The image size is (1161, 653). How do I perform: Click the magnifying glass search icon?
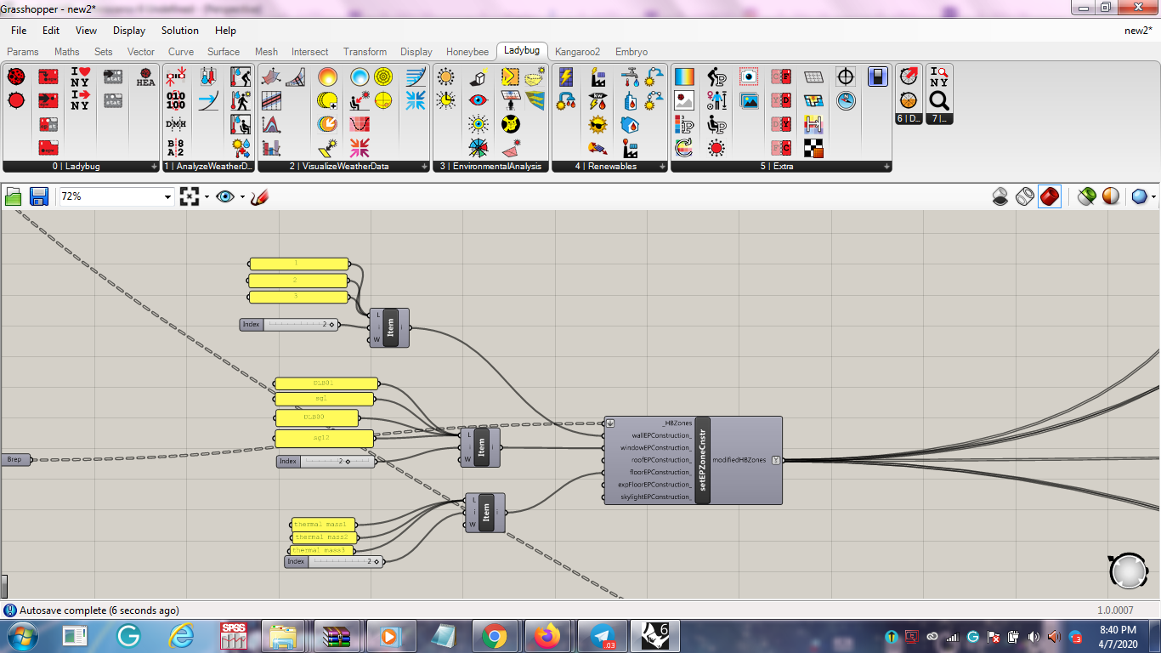point(939,101)
